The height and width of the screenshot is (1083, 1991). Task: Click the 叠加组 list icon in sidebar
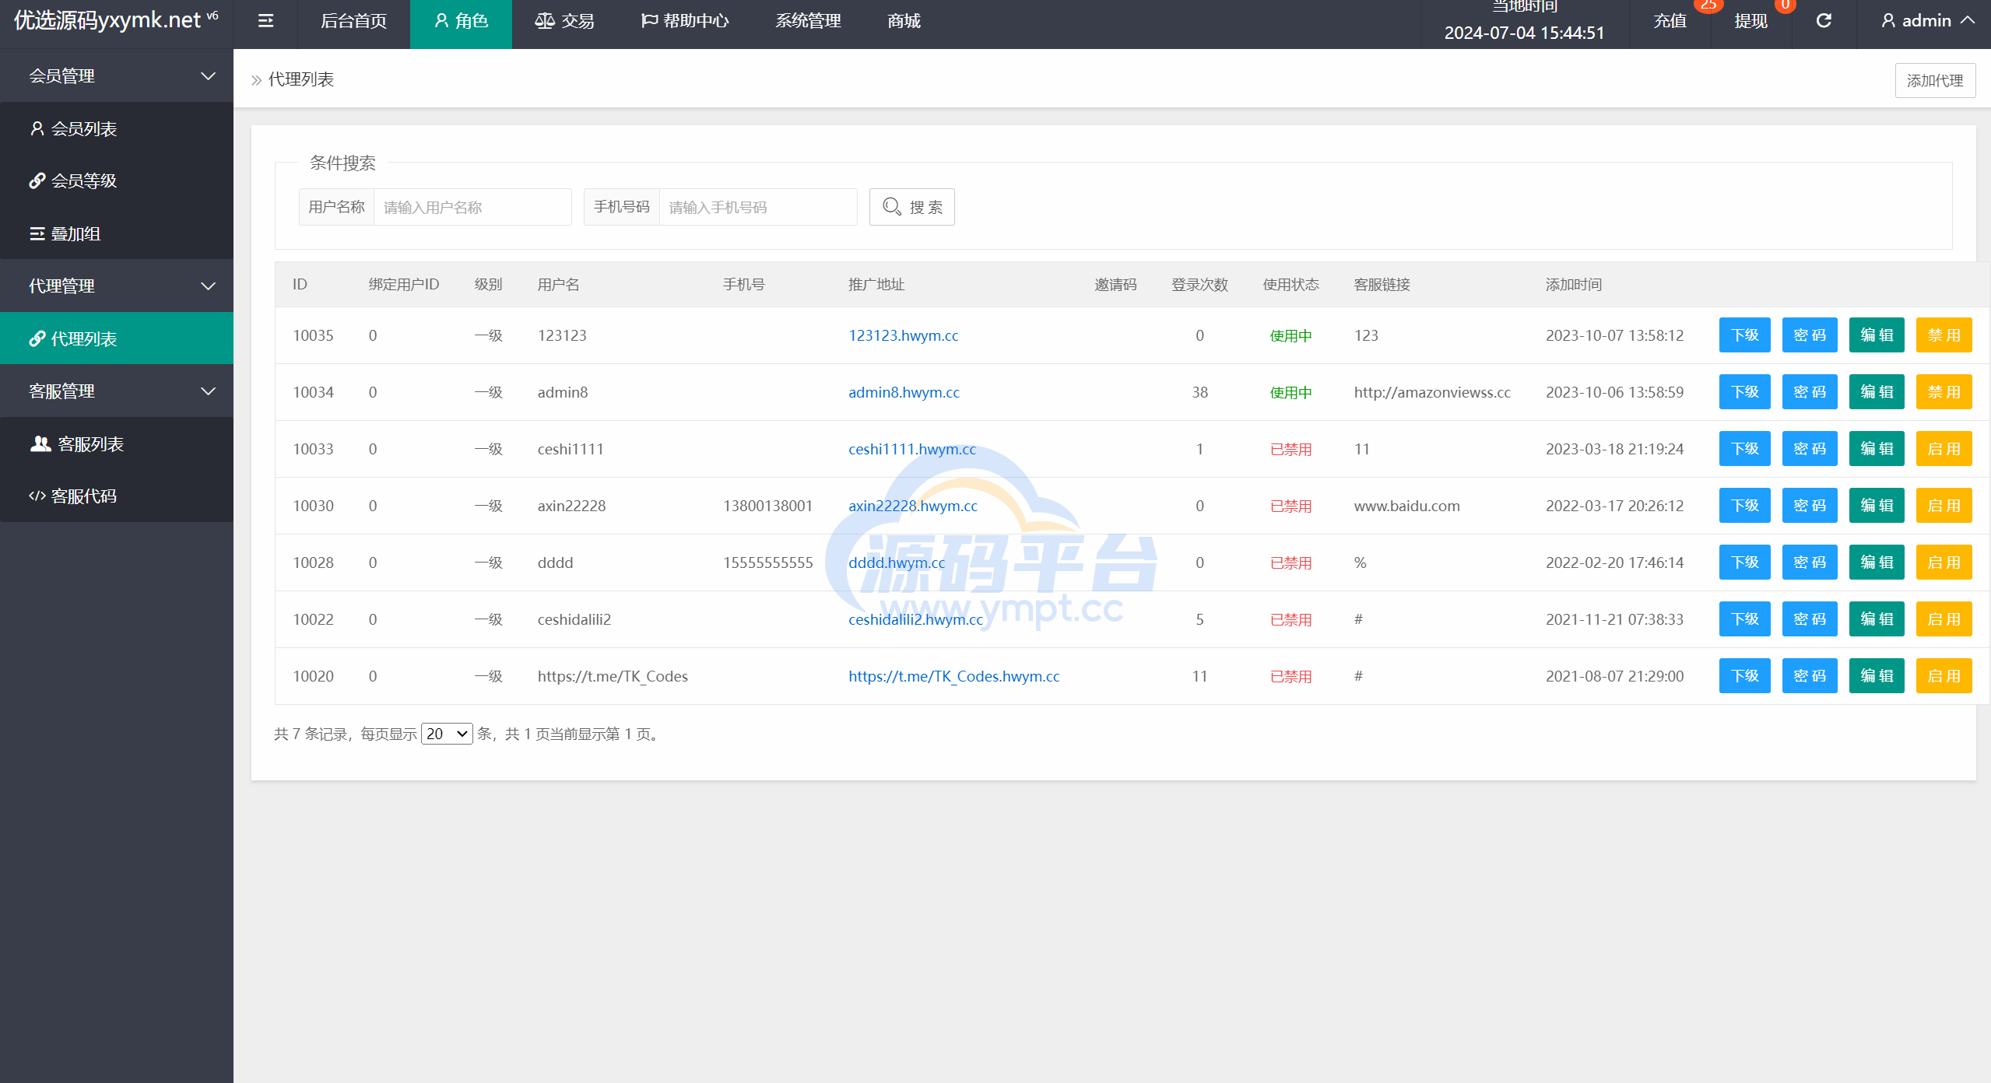tap(37, 233)
